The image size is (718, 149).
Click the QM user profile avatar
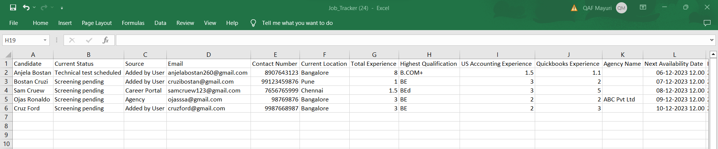[x=622, y=8]
